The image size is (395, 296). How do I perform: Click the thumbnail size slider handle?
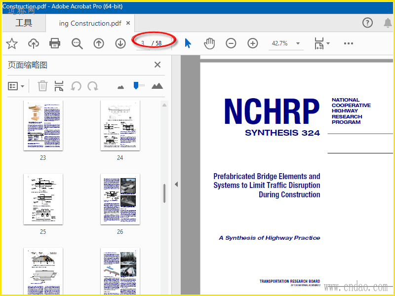point(136,86)
